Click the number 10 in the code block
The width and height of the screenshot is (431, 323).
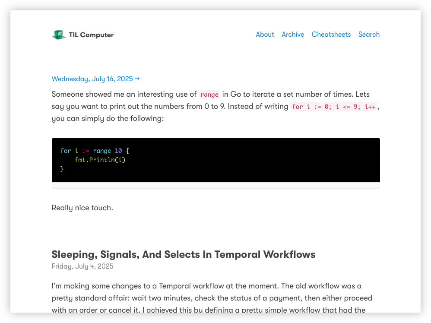click(x=118, y=151)
